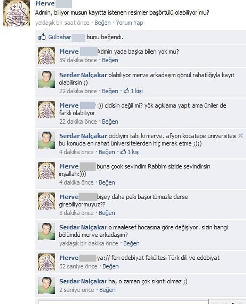Like the 'buna çook sevindim' comment
The image size is (246, 304).
[107, 183]
